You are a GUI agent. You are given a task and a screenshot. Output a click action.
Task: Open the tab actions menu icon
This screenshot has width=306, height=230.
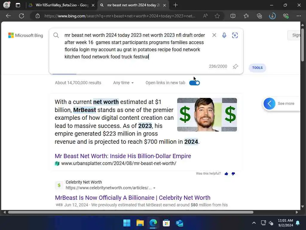(x=18, y=5)
